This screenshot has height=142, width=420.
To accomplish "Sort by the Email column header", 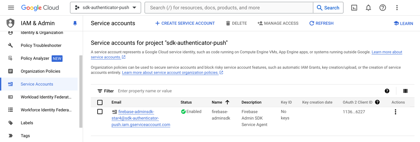I will [116, 102].
